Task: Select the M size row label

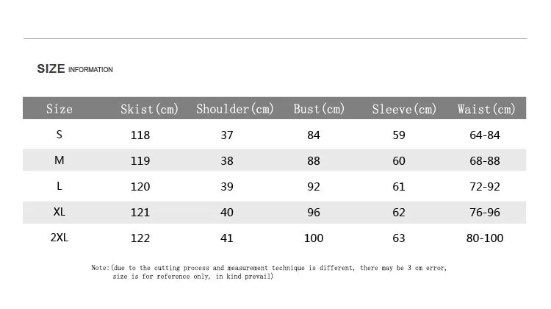Action: click(59, 160)
